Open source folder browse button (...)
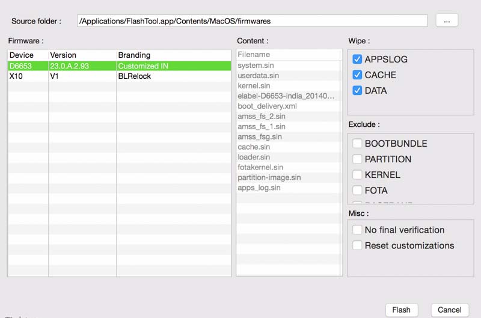The width and height of the screenshot is (481, 318). pyautogui.click(x=447, y=21)
